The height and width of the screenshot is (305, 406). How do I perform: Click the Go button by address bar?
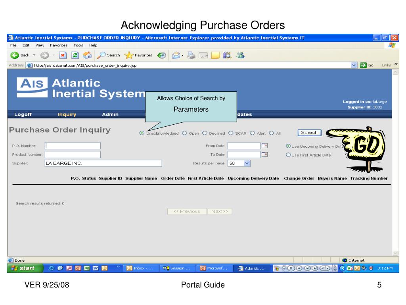[367, 65]
